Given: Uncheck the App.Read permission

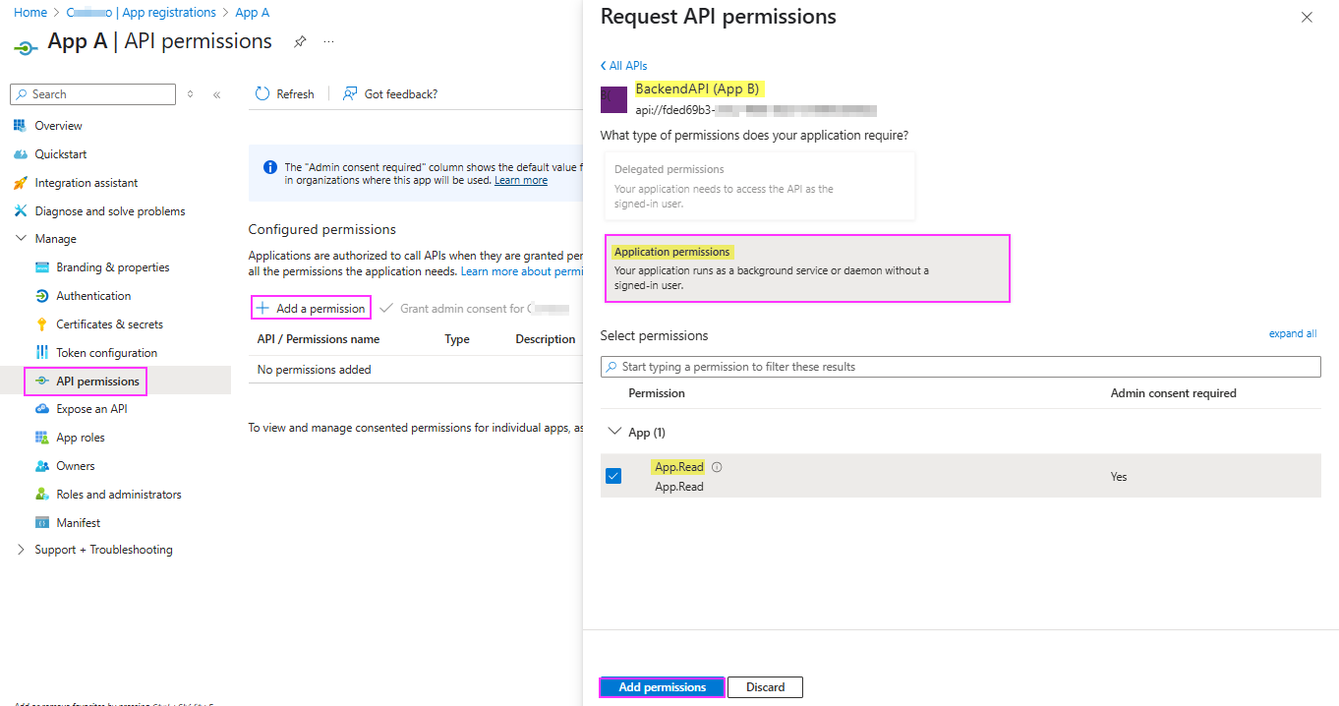Looking at the screenshot, I should (x=613, y=475).
